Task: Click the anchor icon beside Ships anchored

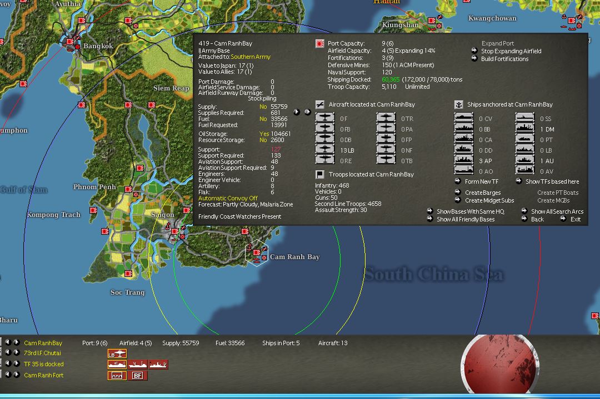Action: 459,104
